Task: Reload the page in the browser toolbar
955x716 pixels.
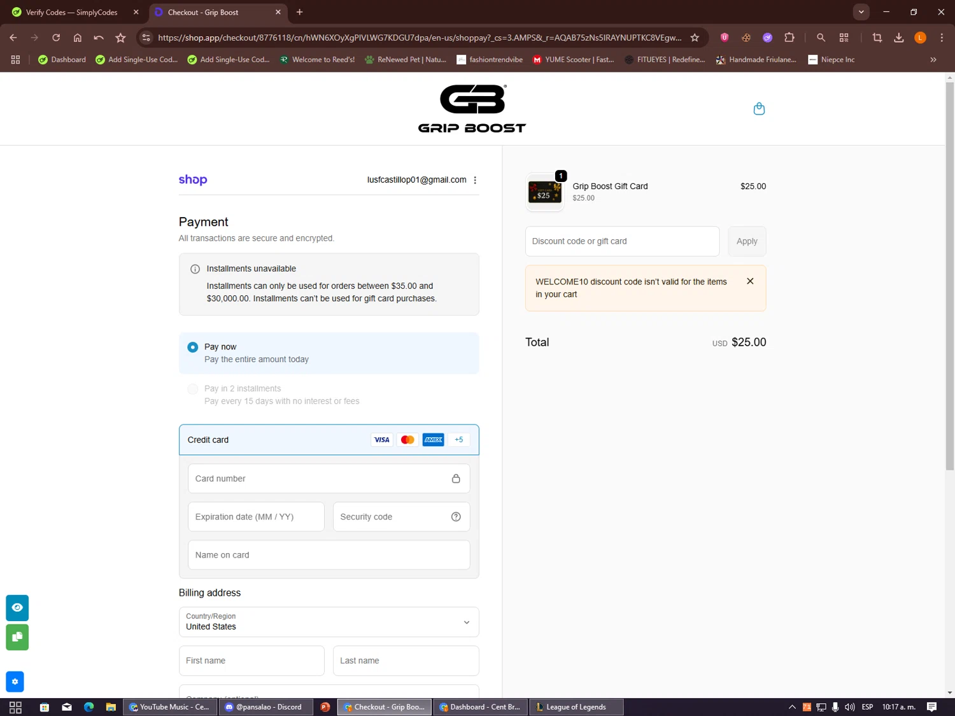Action: pyautogui.click(x=56, y=38)
